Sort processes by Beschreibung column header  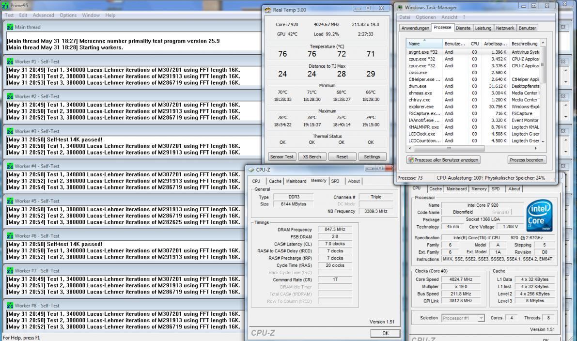[x=524, y=44]
